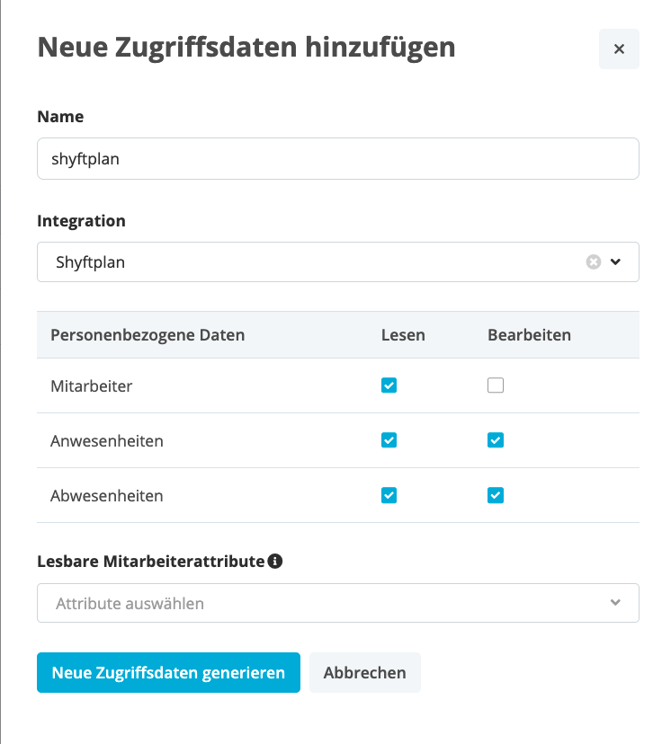Select the Attribute auswählen placeholder field
The width and height of the screenshot is (662, 744).
(338, 603)
